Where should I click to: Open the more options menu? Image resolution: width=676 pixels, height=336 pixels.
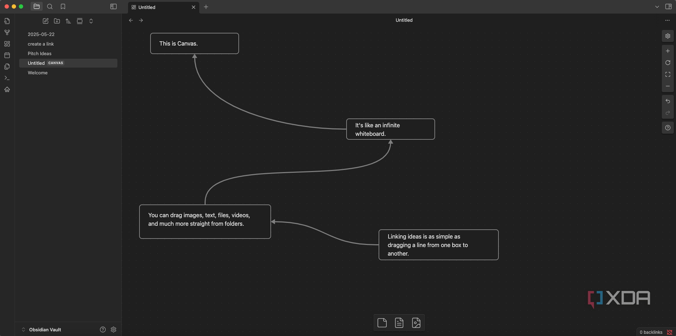click(x=667, y=20)
